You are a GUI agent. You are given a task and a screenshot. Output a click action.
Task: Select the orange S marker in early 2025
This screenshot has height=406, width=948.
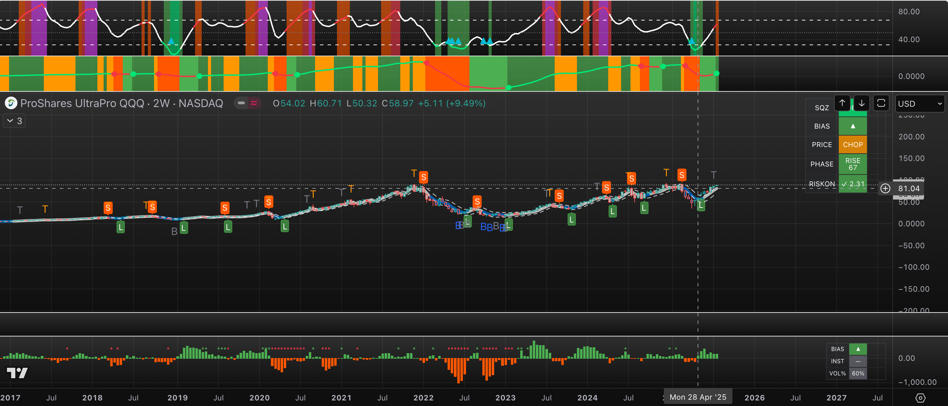coord(682,175)
